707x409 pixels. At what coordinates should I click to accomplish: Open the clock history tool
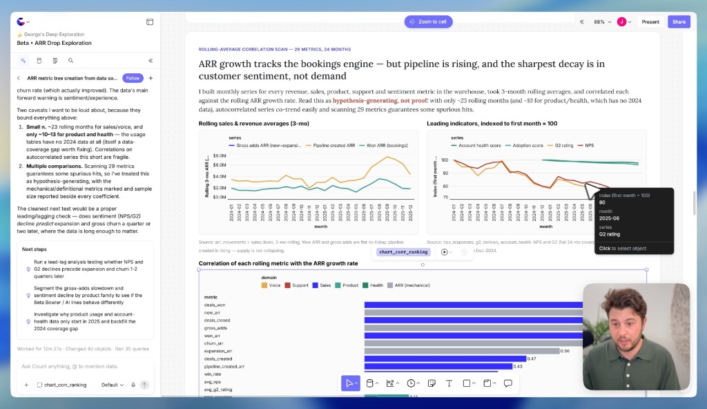coord(411,383)
